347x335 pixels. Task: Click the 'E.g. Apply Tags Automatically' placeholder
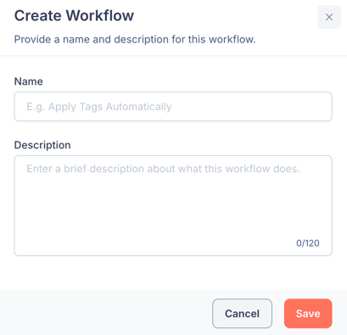(x=99, y=107)
